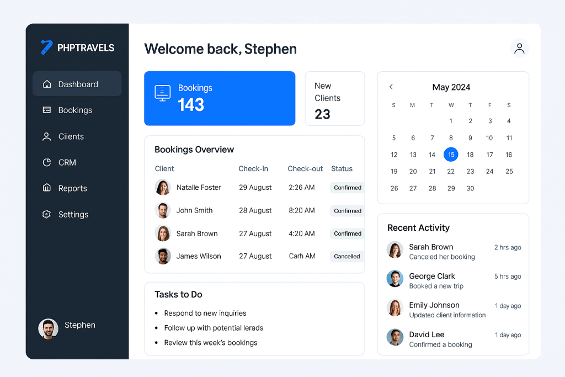
Task: Open the New Clients 23 card
Action: (335, 98)
